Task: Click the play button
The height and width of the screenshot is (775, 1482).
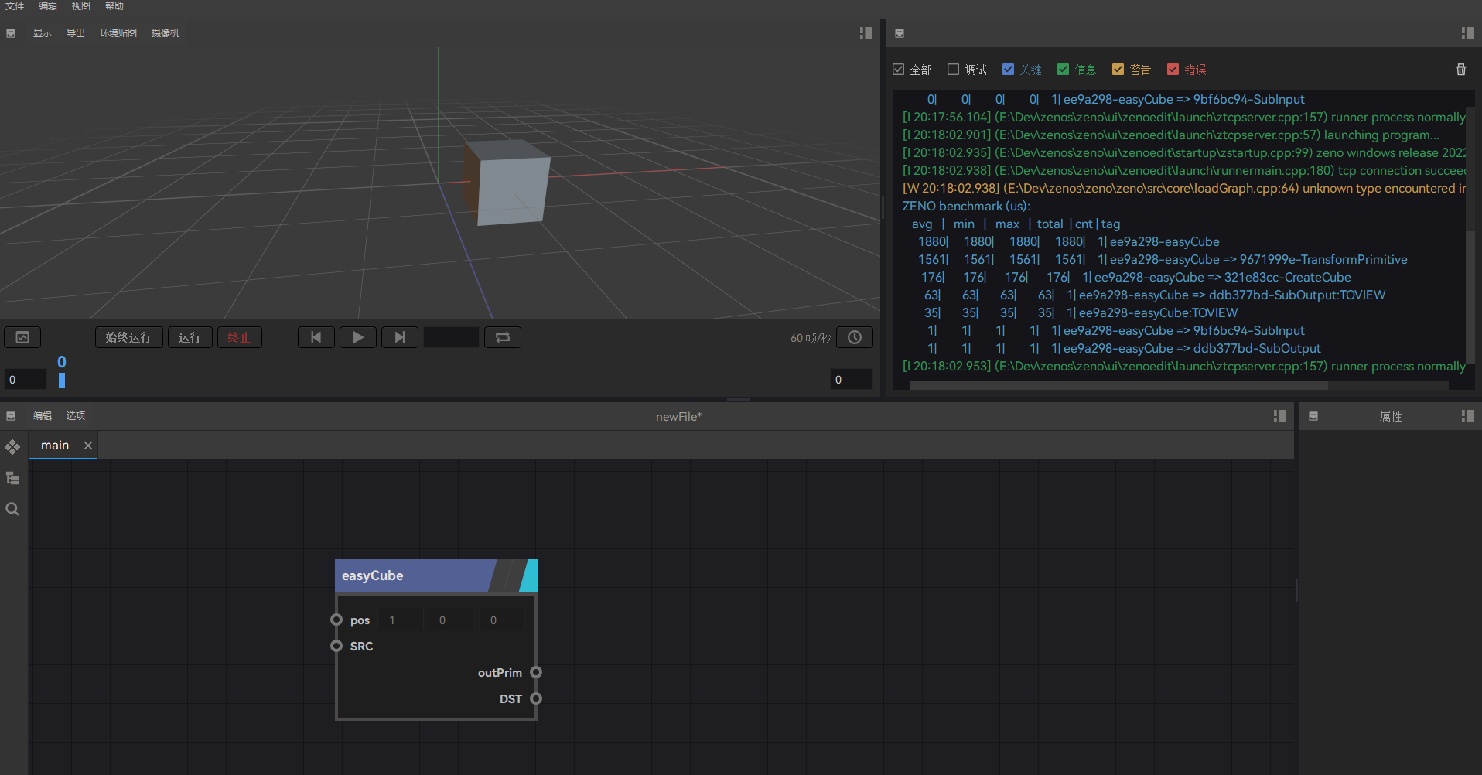Action: point(358,337)
